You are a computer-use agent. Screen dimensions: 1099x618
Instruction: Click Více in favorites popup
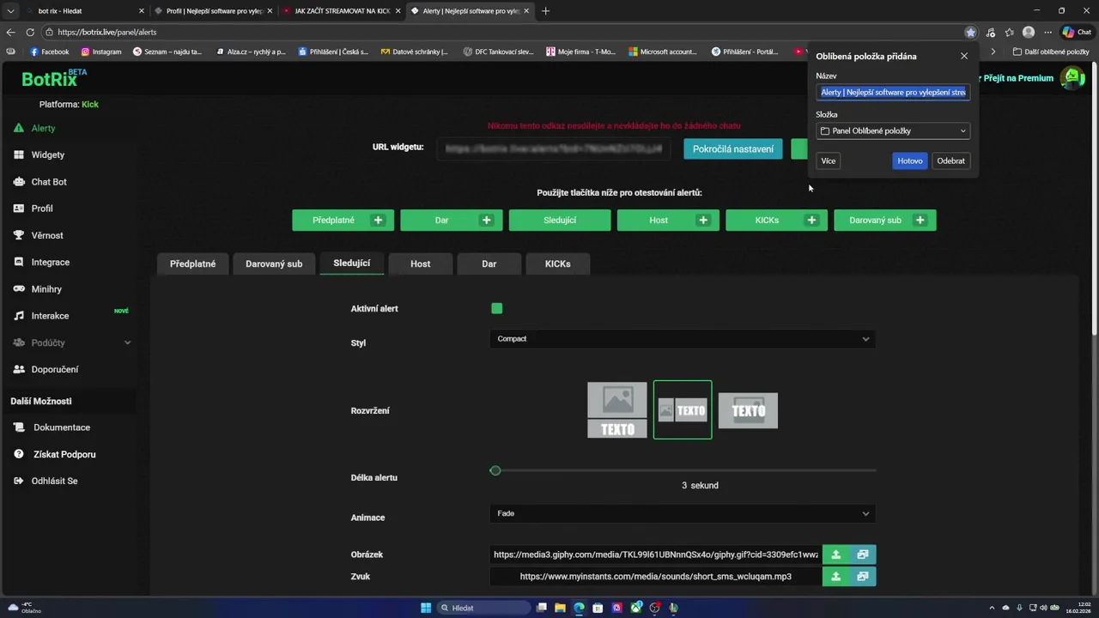pos(828,161)
